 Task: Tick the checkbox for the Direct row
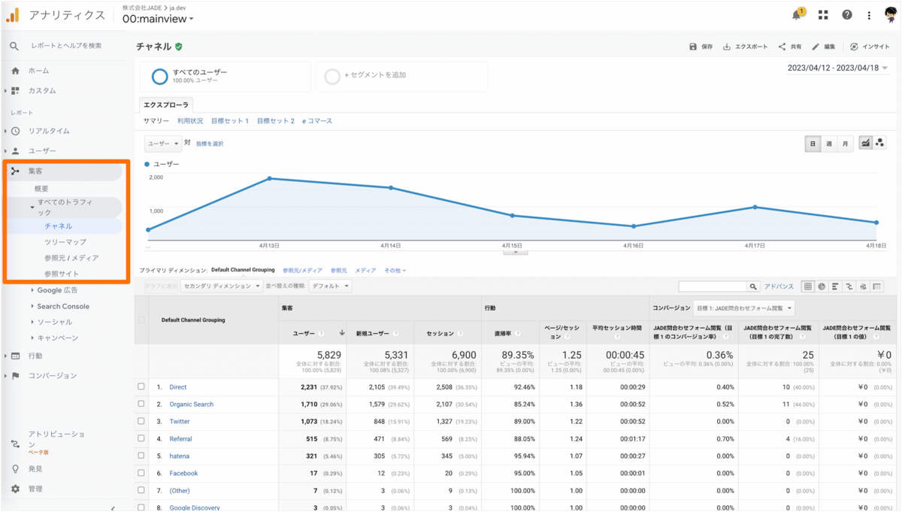pos(141,386)
